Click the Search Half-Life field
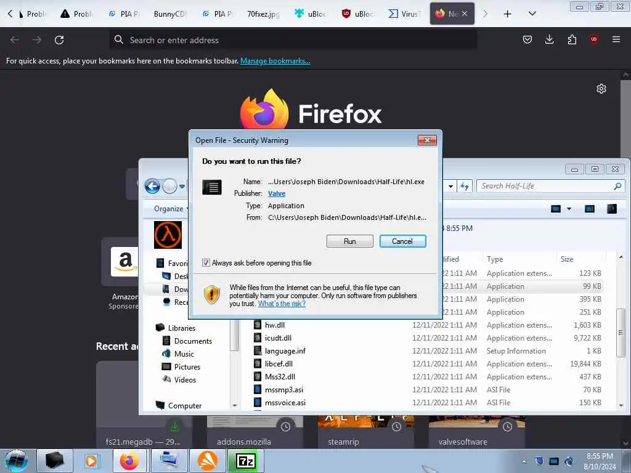 tap(550, 186)
